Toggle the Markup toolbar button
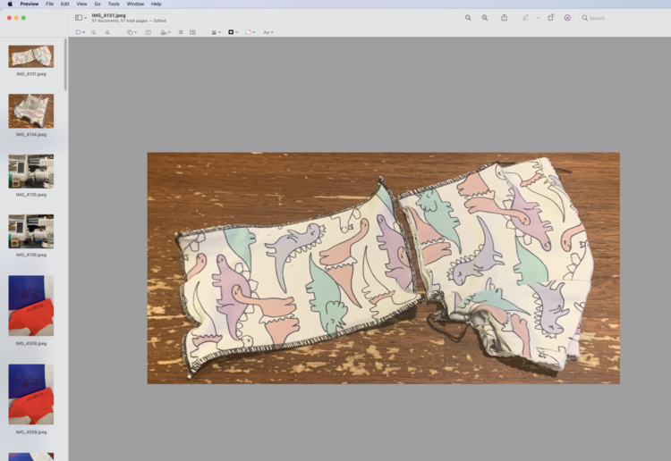671x461 pixels. (x=567, y=18)
